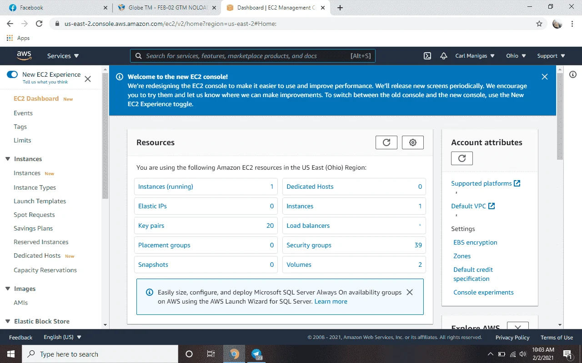The height and width of the screenshot is (363, 582).
Task: Open Task View on taskbar
Action: pyautogui.click(x=211, y=354)
